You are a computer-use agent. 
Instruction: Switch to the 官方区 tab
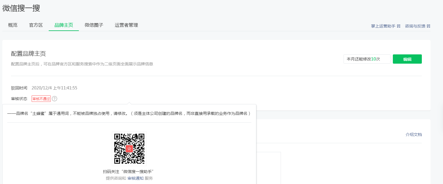36,25
